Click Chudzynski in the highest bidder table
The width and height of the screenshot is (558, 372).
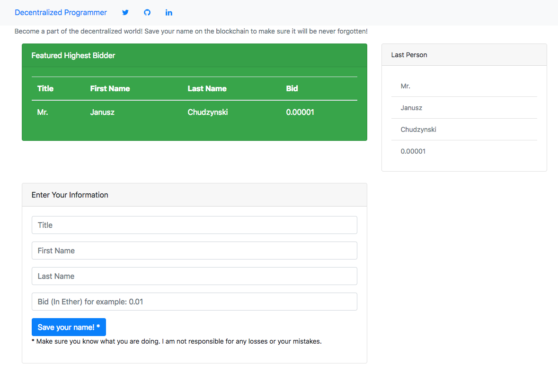[x=208, y=112]
